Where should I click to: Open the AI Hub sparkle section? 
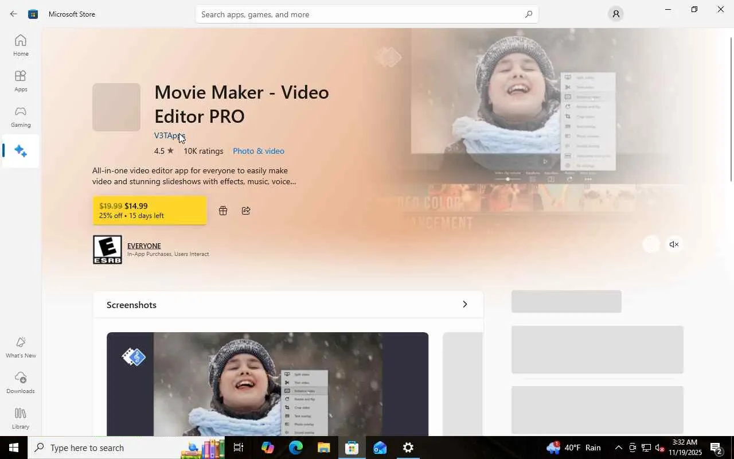[x=21, y=151]
